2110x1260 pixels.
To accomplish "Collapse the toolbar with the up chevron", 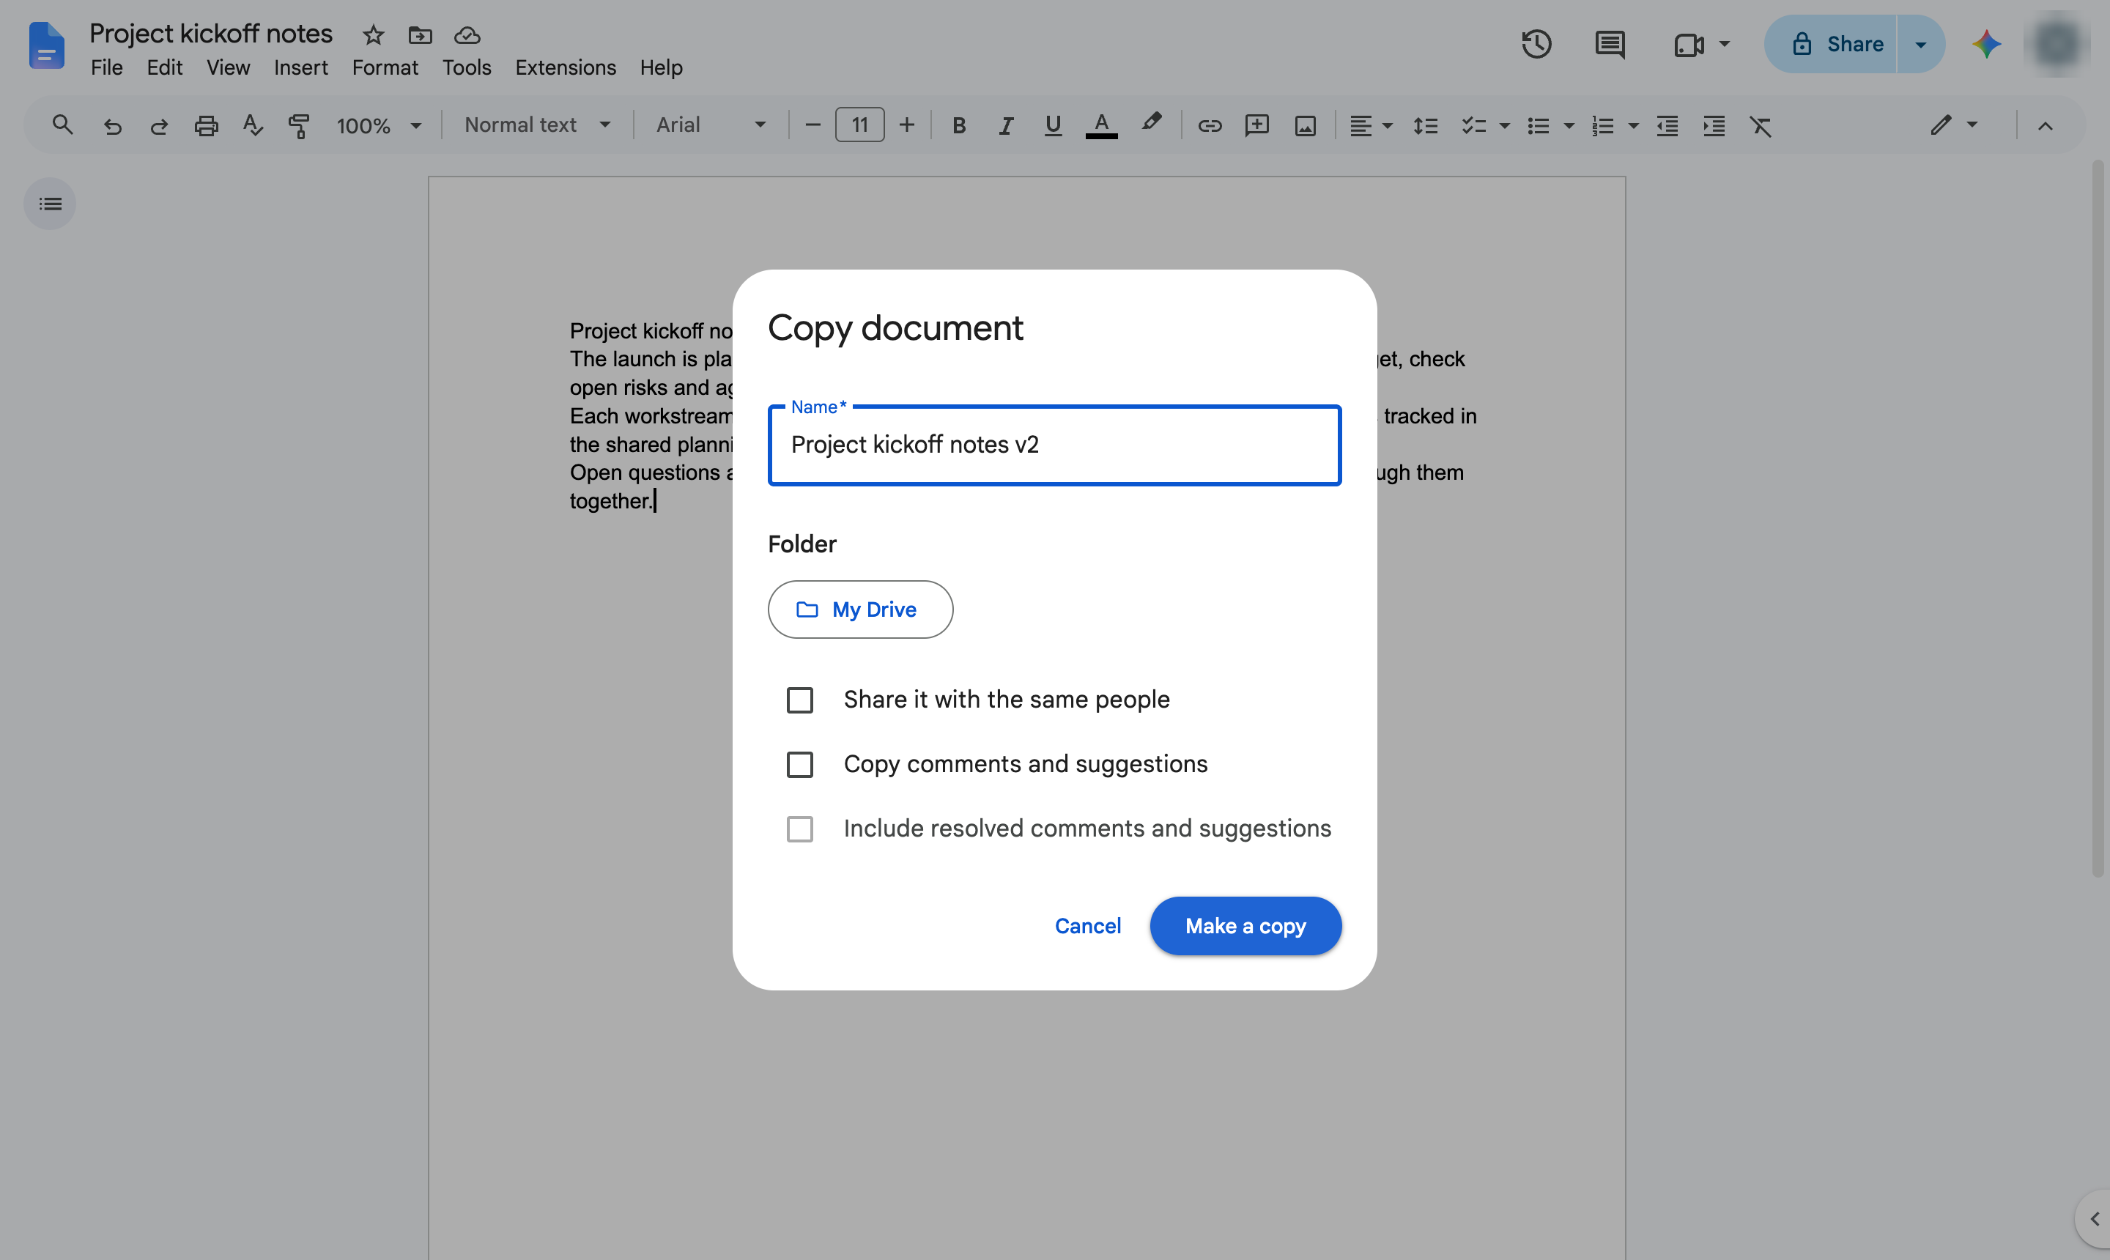I will (x=2046, y=126).
